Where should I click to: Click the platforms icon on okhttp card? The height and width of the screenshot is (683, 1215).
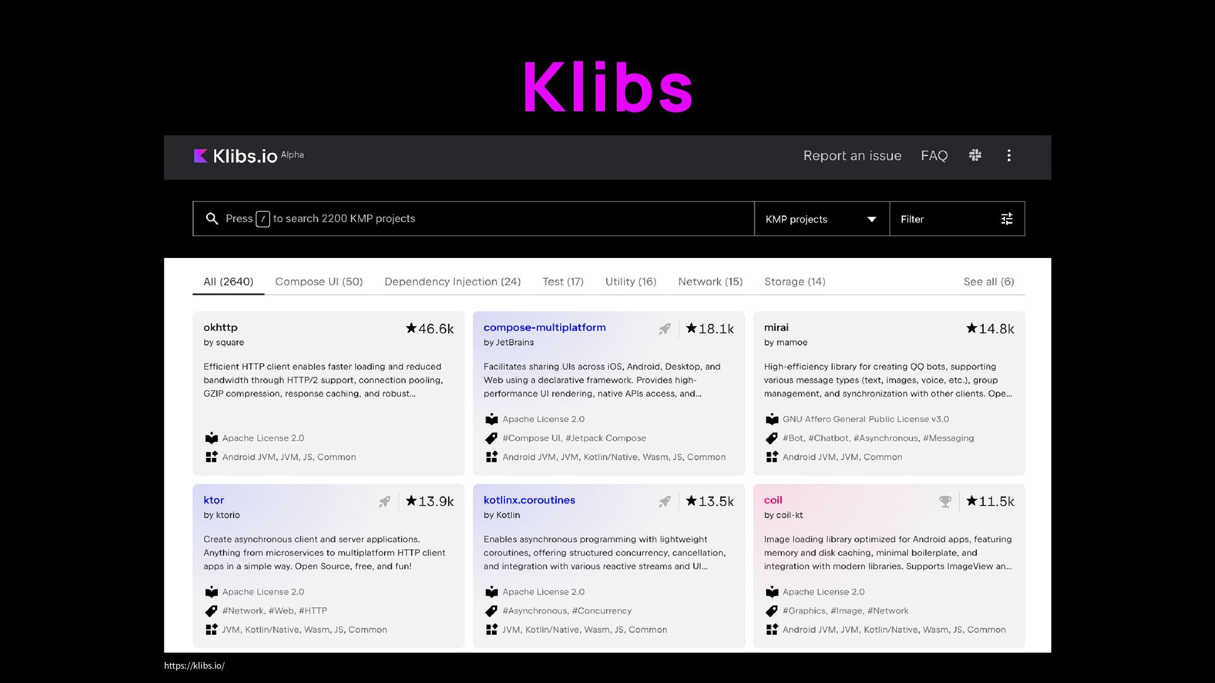[211, 457]
